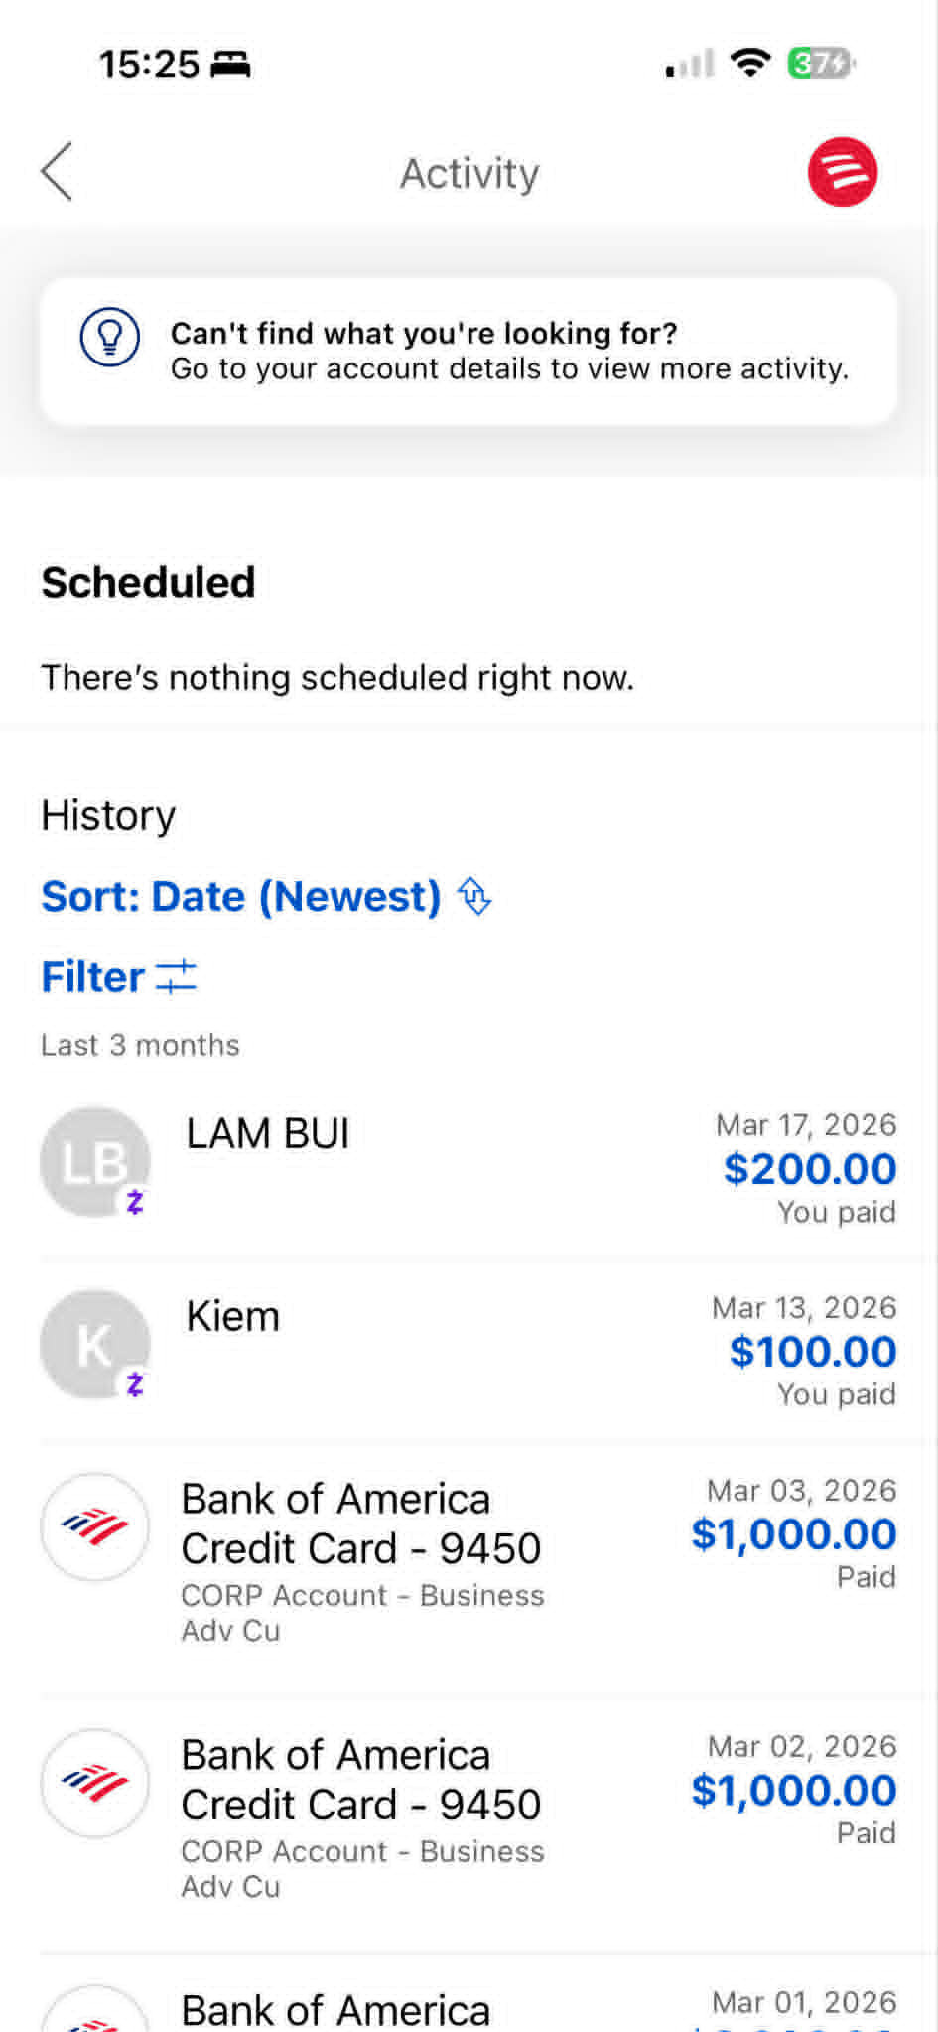938x2032 pixels.
Task: Tap Kiem's K avatar
Action: pos(95,1345)
